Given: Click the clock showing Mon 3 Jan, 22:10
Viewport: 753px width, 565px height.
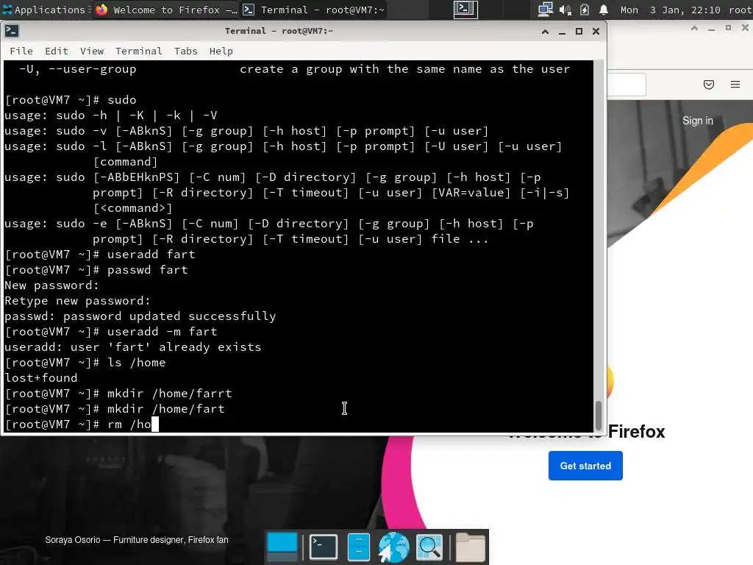Looking at the screenshot, I should 670,10.
